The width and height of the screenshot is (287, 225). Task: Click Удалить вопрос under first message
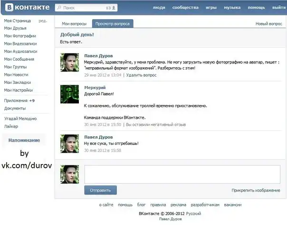pyautogui.click(x=142, y=75)
